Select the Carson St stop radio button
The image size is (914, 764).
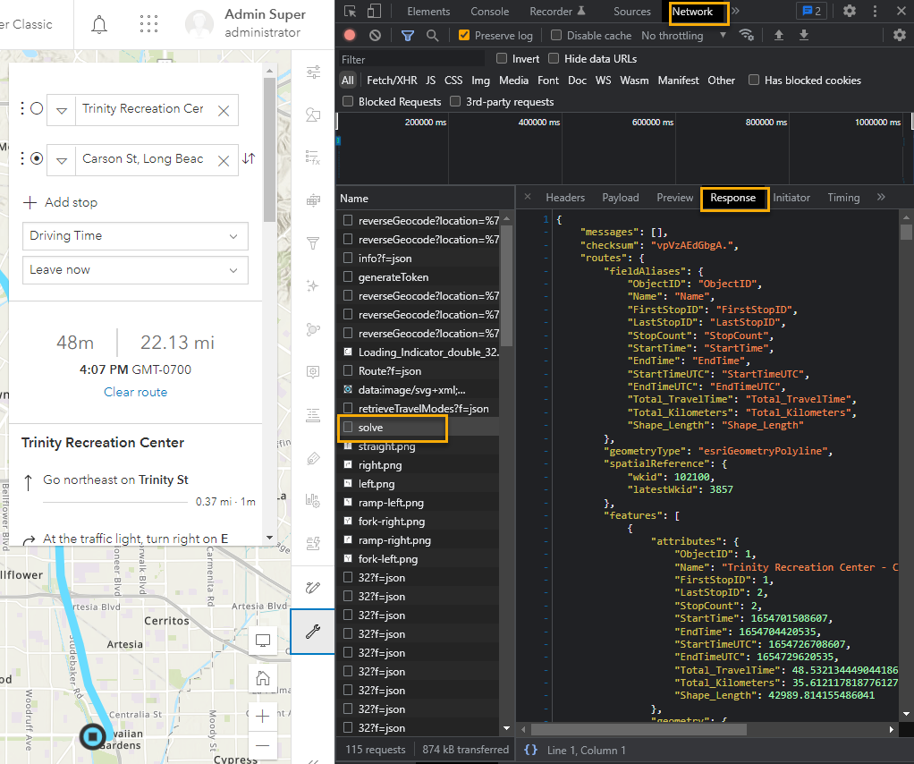pos(34,158)
